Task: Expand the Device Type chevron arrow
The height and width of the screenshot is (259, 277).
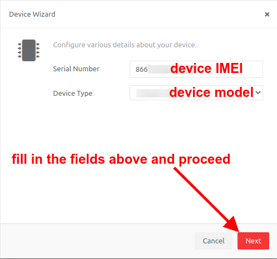Action: coord(258,92)
